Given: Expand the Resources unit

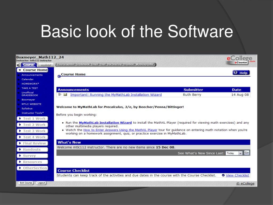Looking at the screenshot, I should pyautogui.click(x=33, y=162).
